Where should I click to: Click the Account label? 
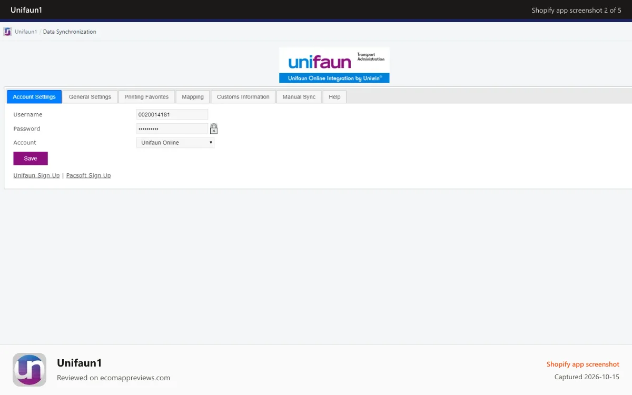tap(25, 143)
